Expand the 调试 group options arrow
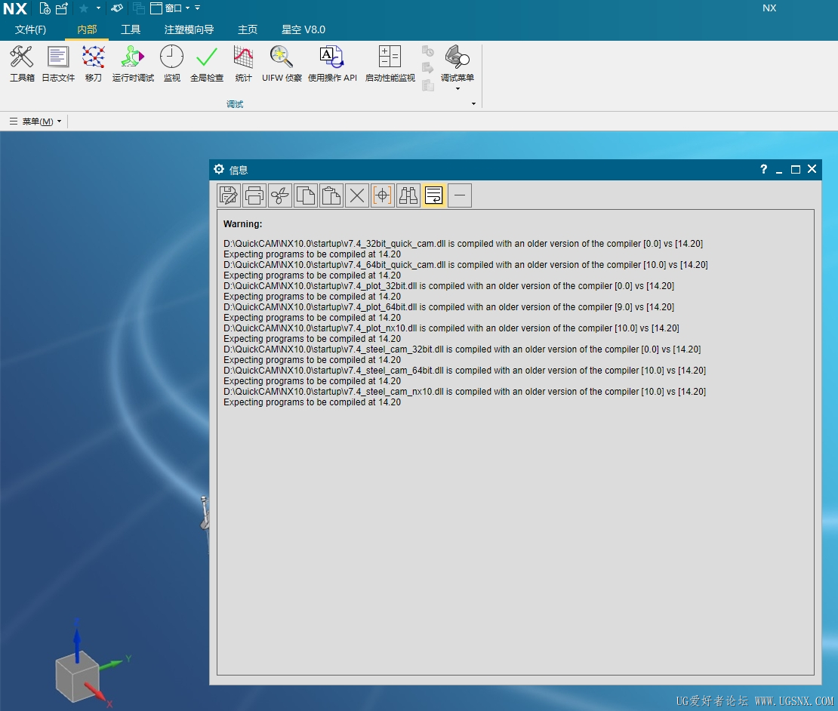 (x=473, y=103)
